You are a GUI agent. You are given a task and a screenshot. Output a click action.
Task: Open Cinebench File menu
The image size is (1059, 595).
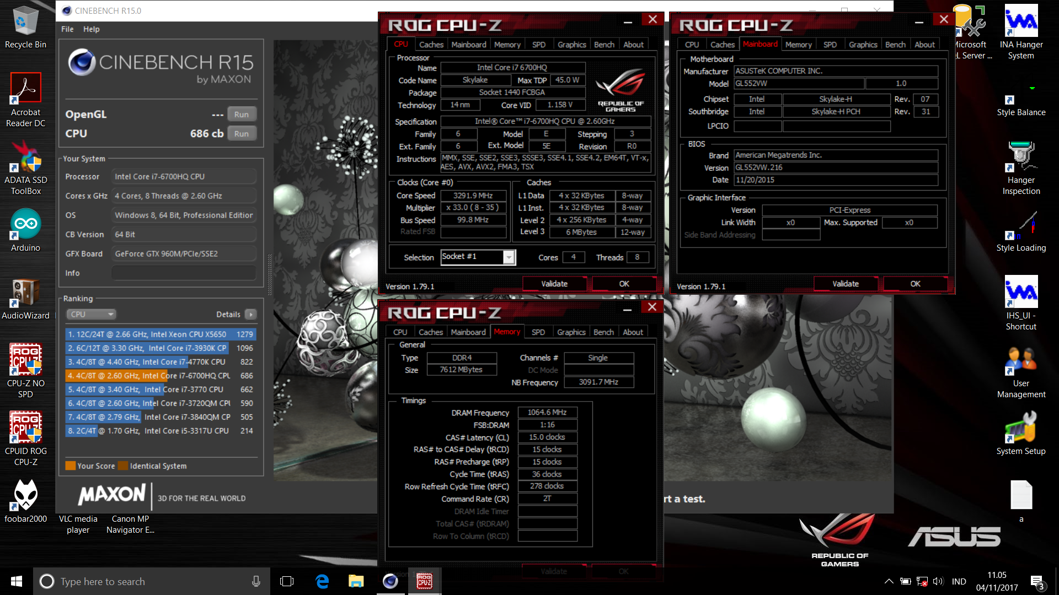click(x=67, y=29)
